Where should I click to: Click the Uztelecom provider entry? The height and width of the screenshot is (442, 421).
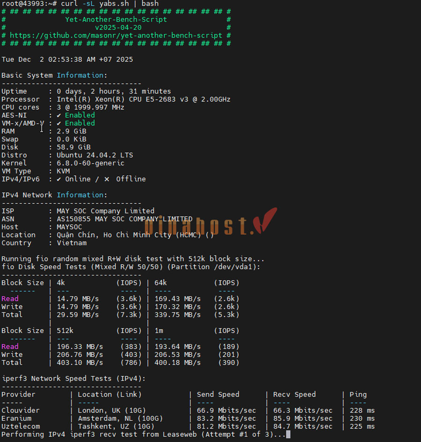click(20, 427)
